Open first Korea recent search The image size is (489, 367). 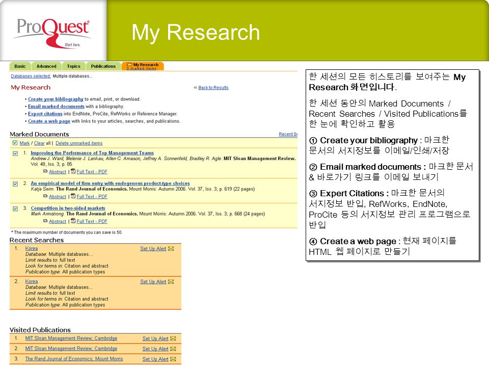pos(32,248)
